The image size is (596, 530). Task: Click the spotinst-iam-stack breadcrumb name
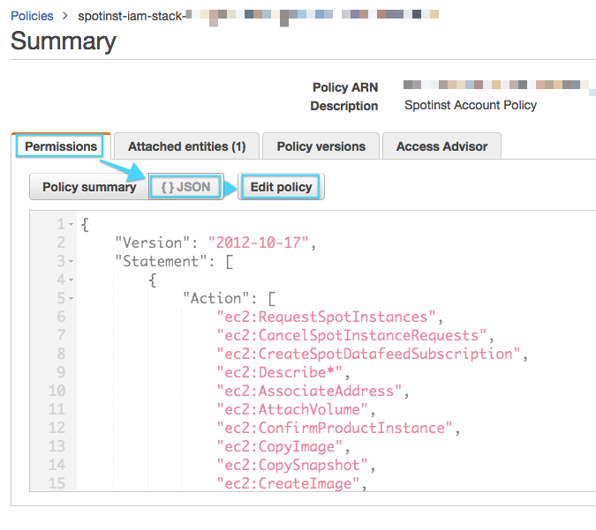[132, 16]
